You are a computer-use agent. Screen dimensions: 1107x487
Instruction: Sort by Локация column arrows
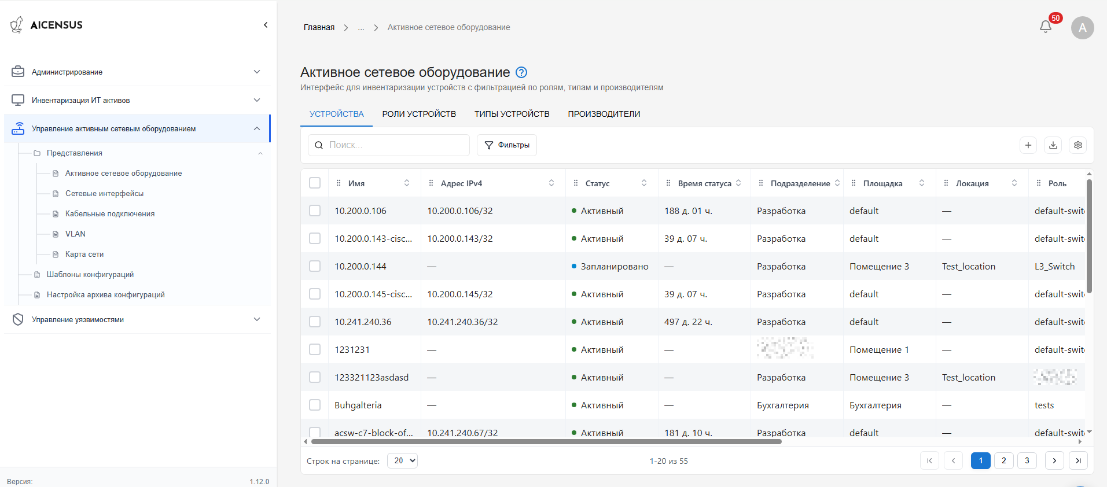pos(1014,183)
